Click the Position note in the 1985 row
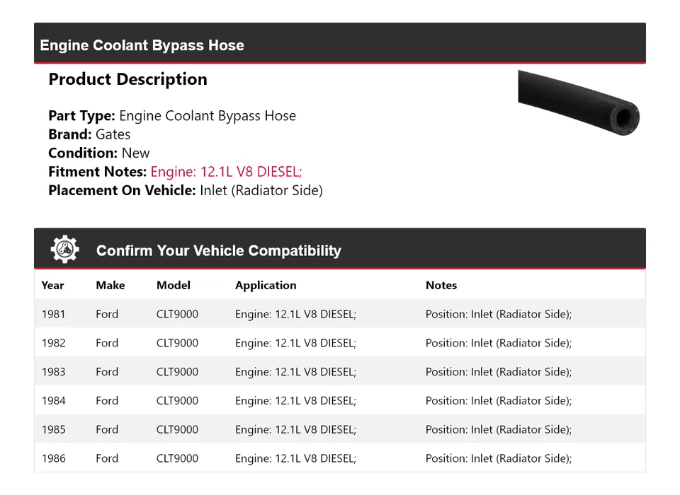The image size is (680, 495). click(498, 430)
